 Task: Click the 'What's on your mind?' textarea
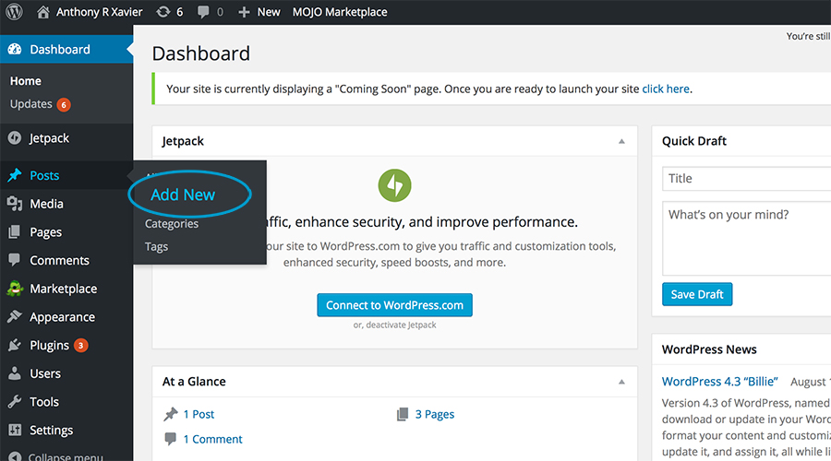[746, 238]
